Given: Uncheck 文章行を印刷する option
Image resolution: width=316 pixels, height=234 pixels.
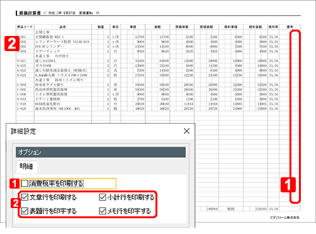Looking at the screenshot, I should pyautogui.click(x=25, y=197).
